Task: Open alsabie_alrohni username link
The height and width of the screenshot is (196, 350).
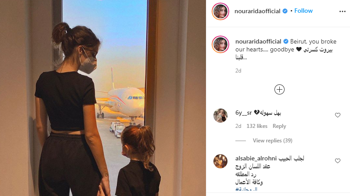Action: [x=256, y=159]
